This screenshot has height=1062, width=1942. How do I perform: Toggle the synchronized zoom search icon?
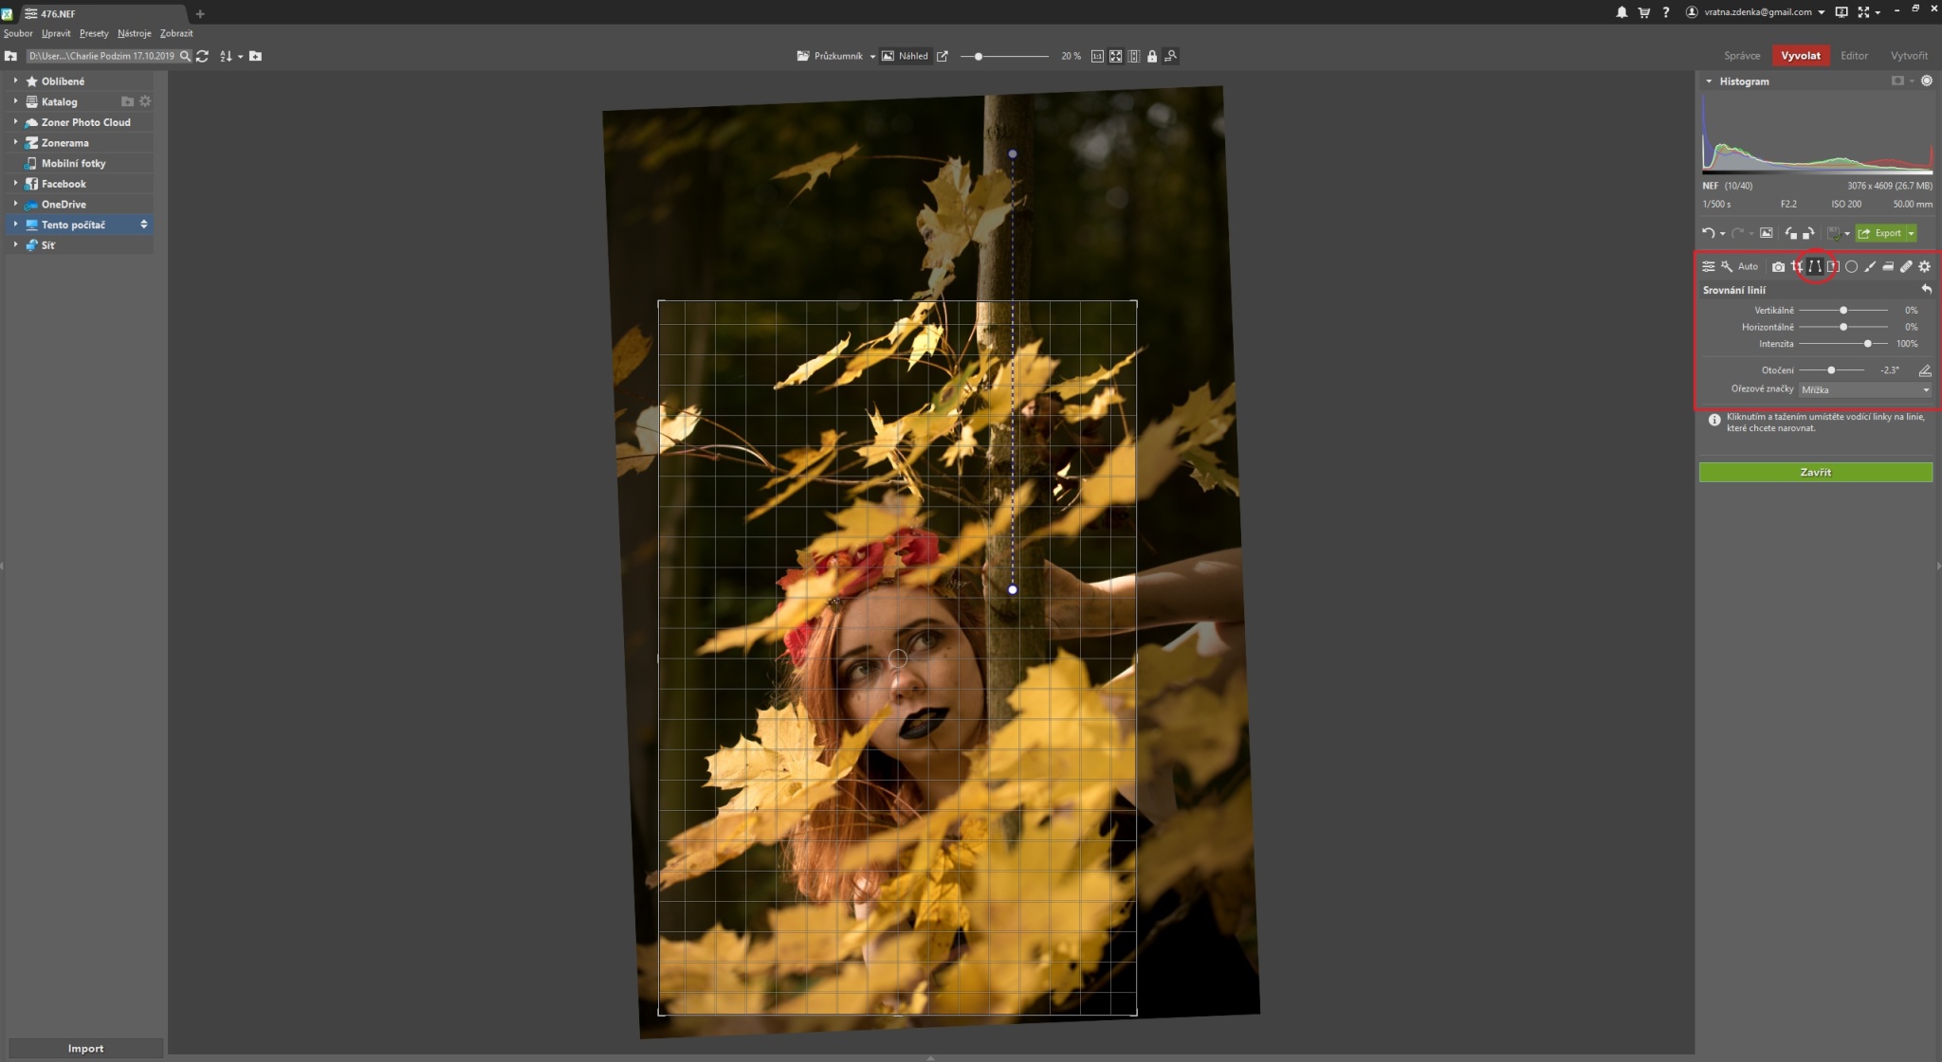(x=1171, y=56)
